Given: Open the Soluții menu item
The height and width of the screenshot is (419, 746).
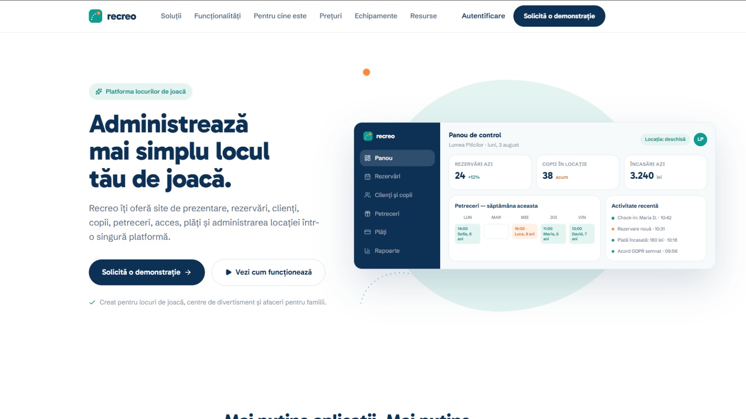Looking at the screenshot, I should [171, 16].
